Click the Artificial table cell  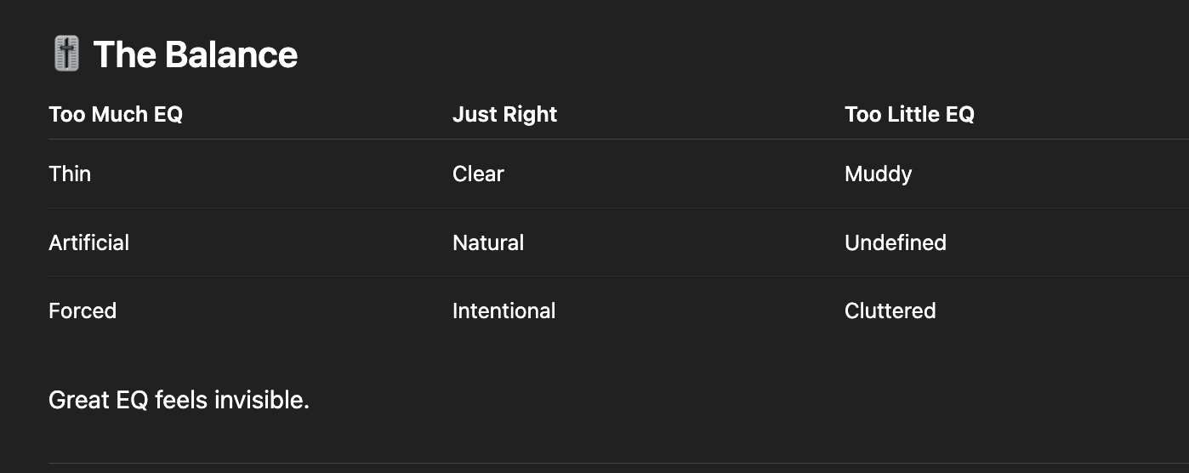[88, 242]
